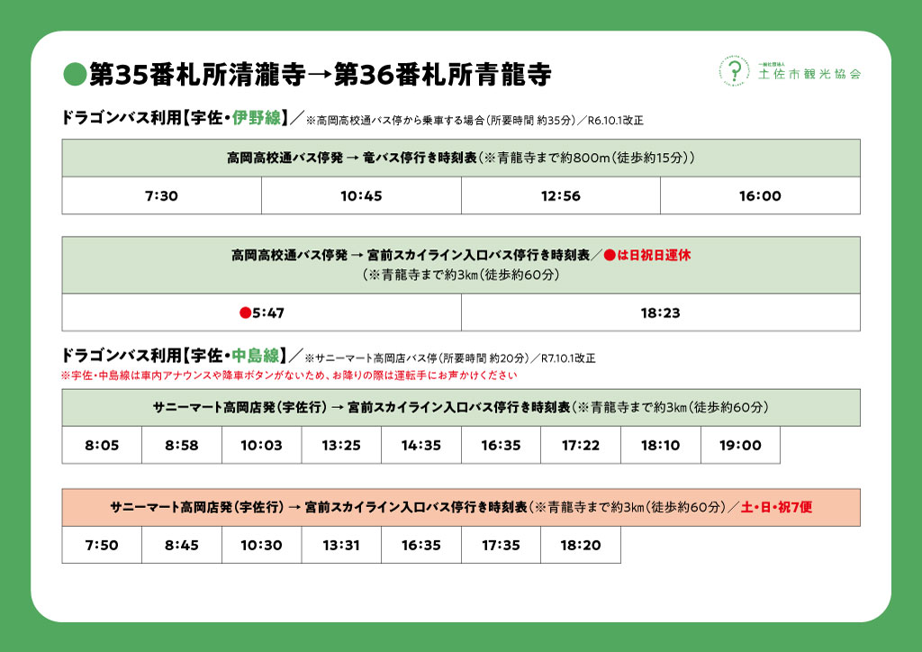
Task: Pick the 13:31 holiday time cell
Action: click(x=341, y=546)
